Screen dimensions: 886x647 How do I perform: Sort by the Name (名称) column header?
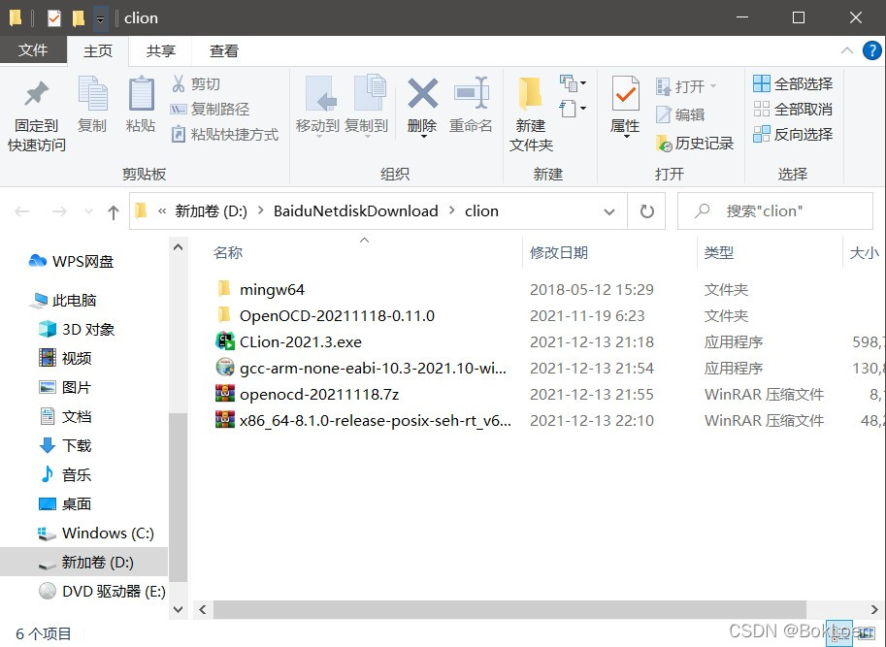tap(228, 252)
